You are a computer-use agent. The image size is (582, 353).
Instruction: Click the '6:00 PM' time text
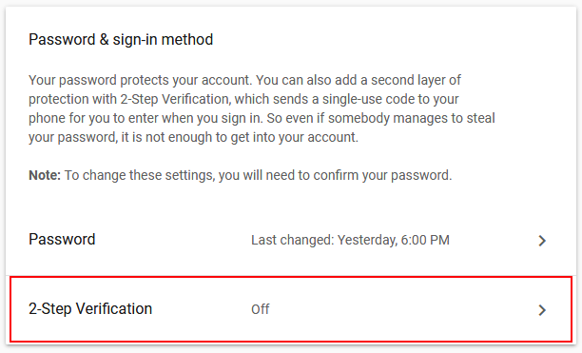tap(425, 240)
